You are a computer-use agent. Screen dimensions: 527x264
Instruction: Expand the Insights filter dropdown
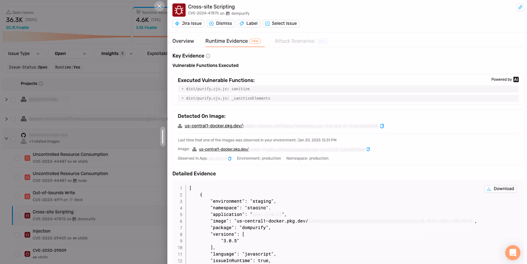(x=117, y=54)
